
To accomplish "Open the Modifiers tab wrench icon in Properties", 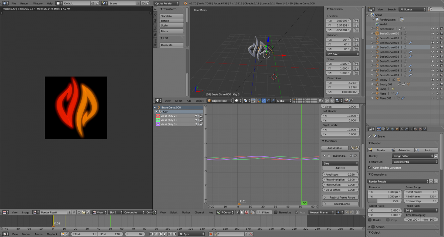I will (x=406, y=129).
